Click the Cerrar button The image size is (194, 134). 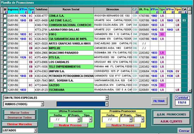pyautogui.click(x=184, y=131)
